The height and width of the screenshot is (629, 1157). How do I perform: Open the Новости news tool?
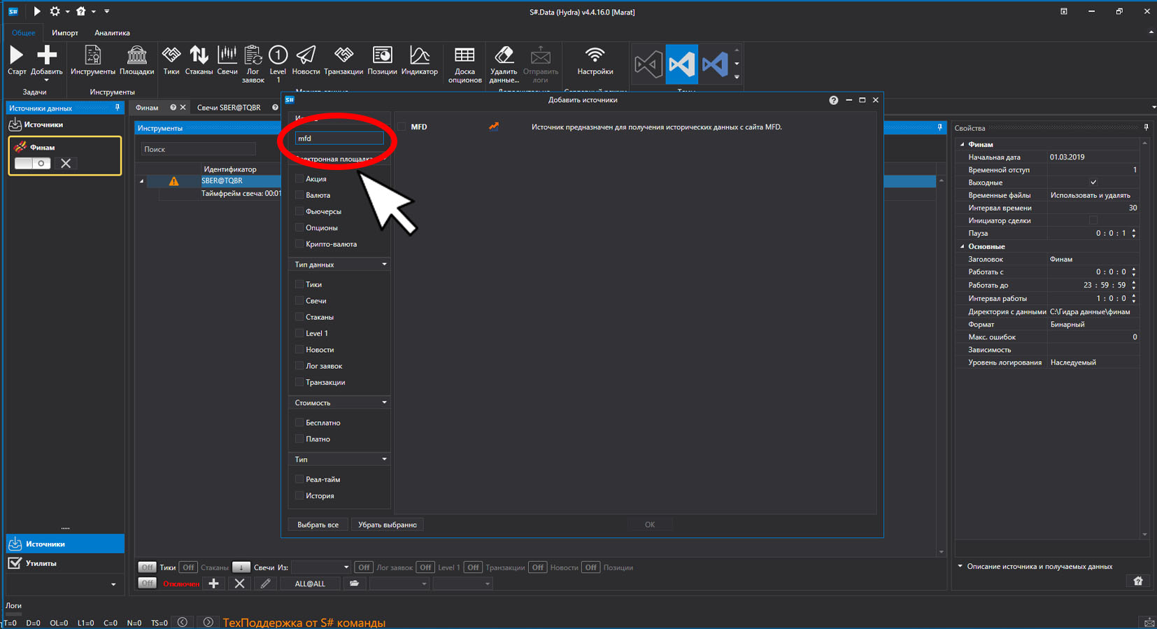[306, 60]
